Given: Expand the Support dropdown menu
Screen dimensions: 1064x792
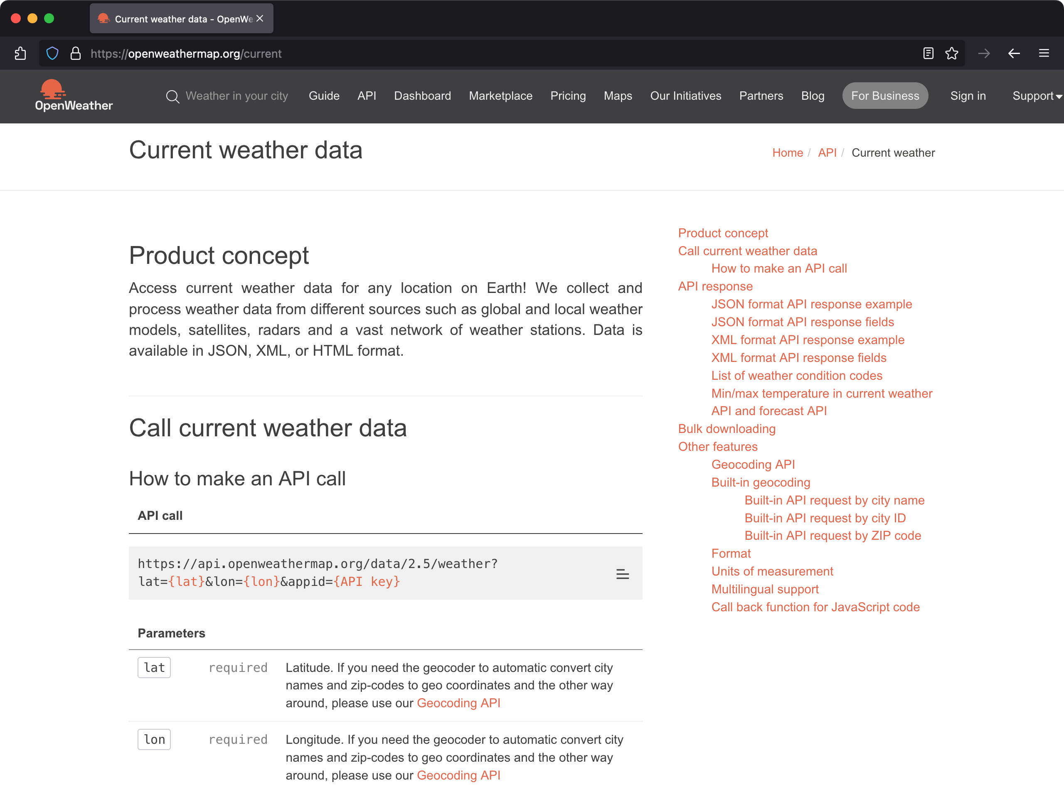Looking at the screenshot, I should (x=1036, y=96).
